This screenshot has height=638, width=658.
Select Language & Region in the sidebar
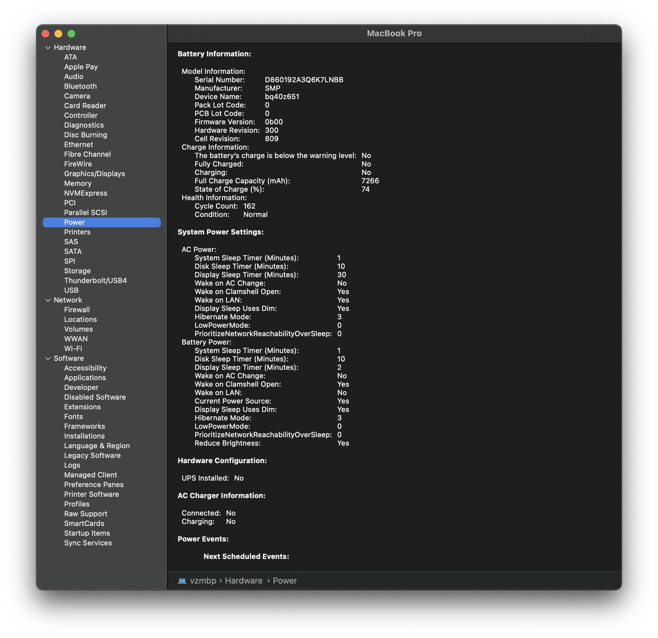(97, 446)
